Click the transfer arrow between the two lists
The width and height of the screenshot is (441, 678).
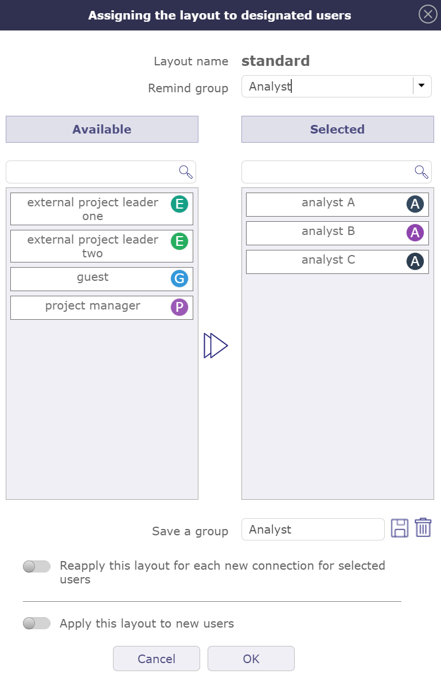216,345
